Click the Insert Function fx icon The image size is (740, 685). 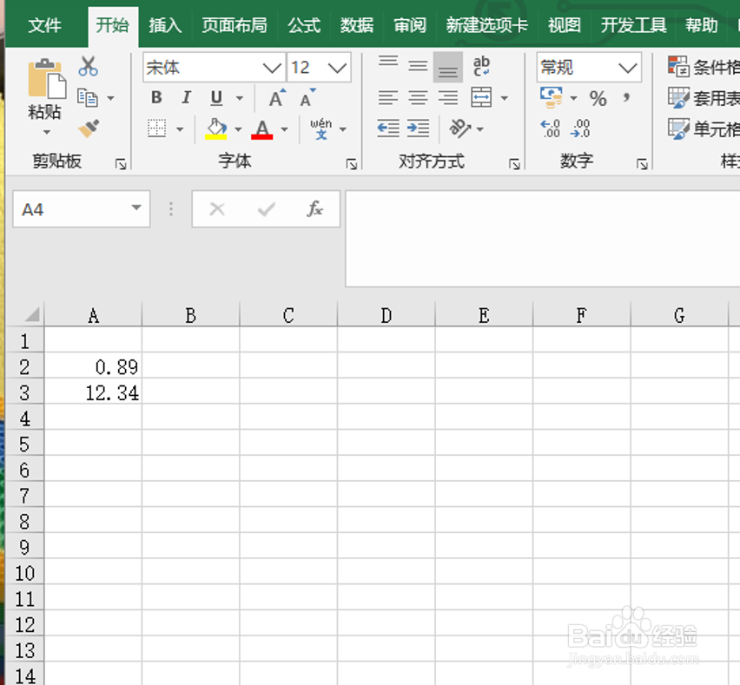tap(314, 208)
